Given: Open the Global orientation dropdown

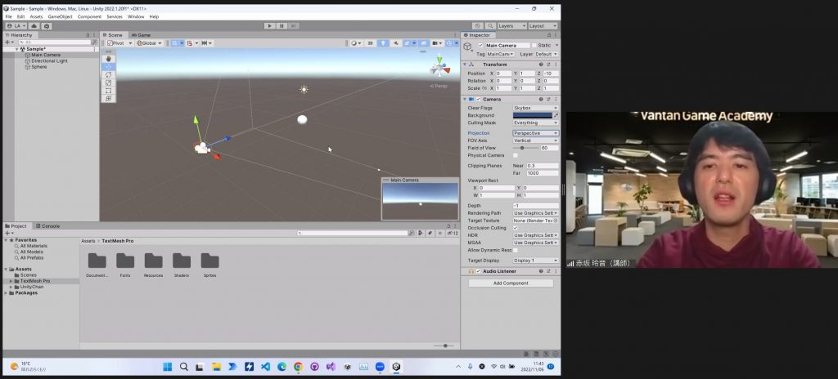Looking at the screenshot, I should tap(149, 42).
